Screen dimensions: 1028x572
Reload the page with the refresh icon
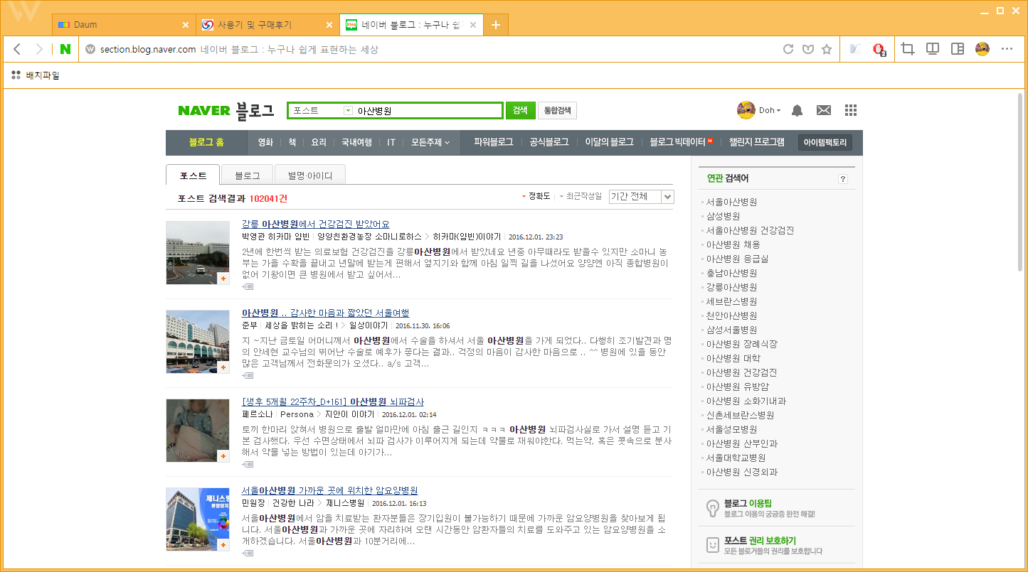point(788,49)
